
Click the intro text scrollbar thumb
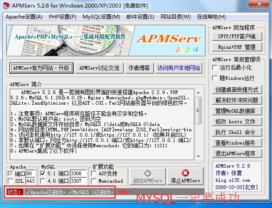click(x=198, y=110)
